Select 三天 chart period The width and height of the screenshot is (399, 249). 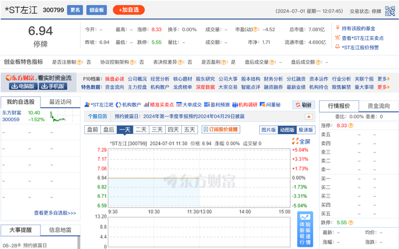click(x=157, y=130)
